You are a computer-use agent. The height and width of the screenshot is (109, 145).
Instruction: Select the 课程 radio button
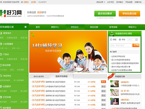point(111,40)
